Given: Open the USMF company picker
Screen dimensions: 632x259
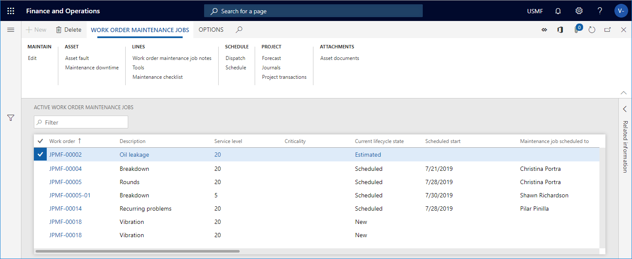Looking at the screenshot, I should coord(535,11).
